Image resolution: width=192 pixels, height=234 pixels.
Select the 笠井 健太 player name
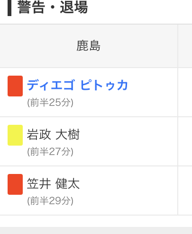click(x=53, y=183)
